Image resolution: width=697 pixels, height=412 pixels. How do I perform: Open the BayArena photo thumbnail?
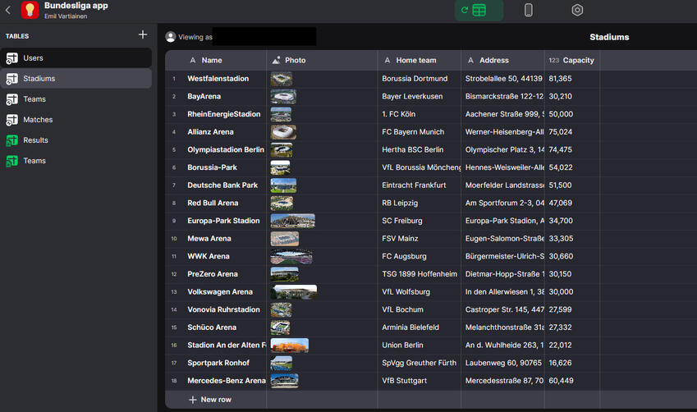click(283, 97)
